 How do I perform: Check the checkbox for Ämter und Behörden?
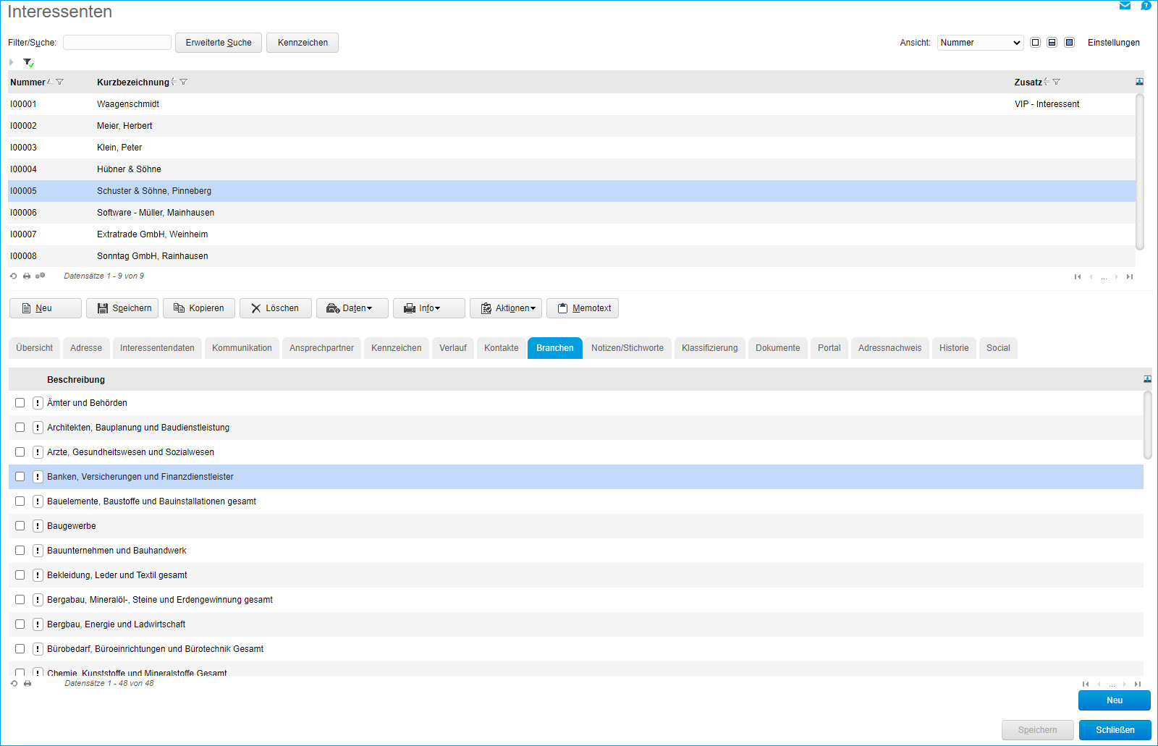click(20, 402)
